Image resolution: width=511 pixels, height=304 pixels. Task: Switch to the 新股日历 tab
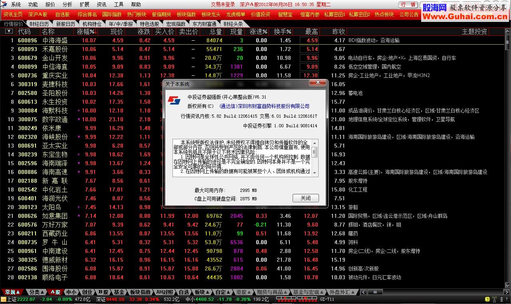65,24
